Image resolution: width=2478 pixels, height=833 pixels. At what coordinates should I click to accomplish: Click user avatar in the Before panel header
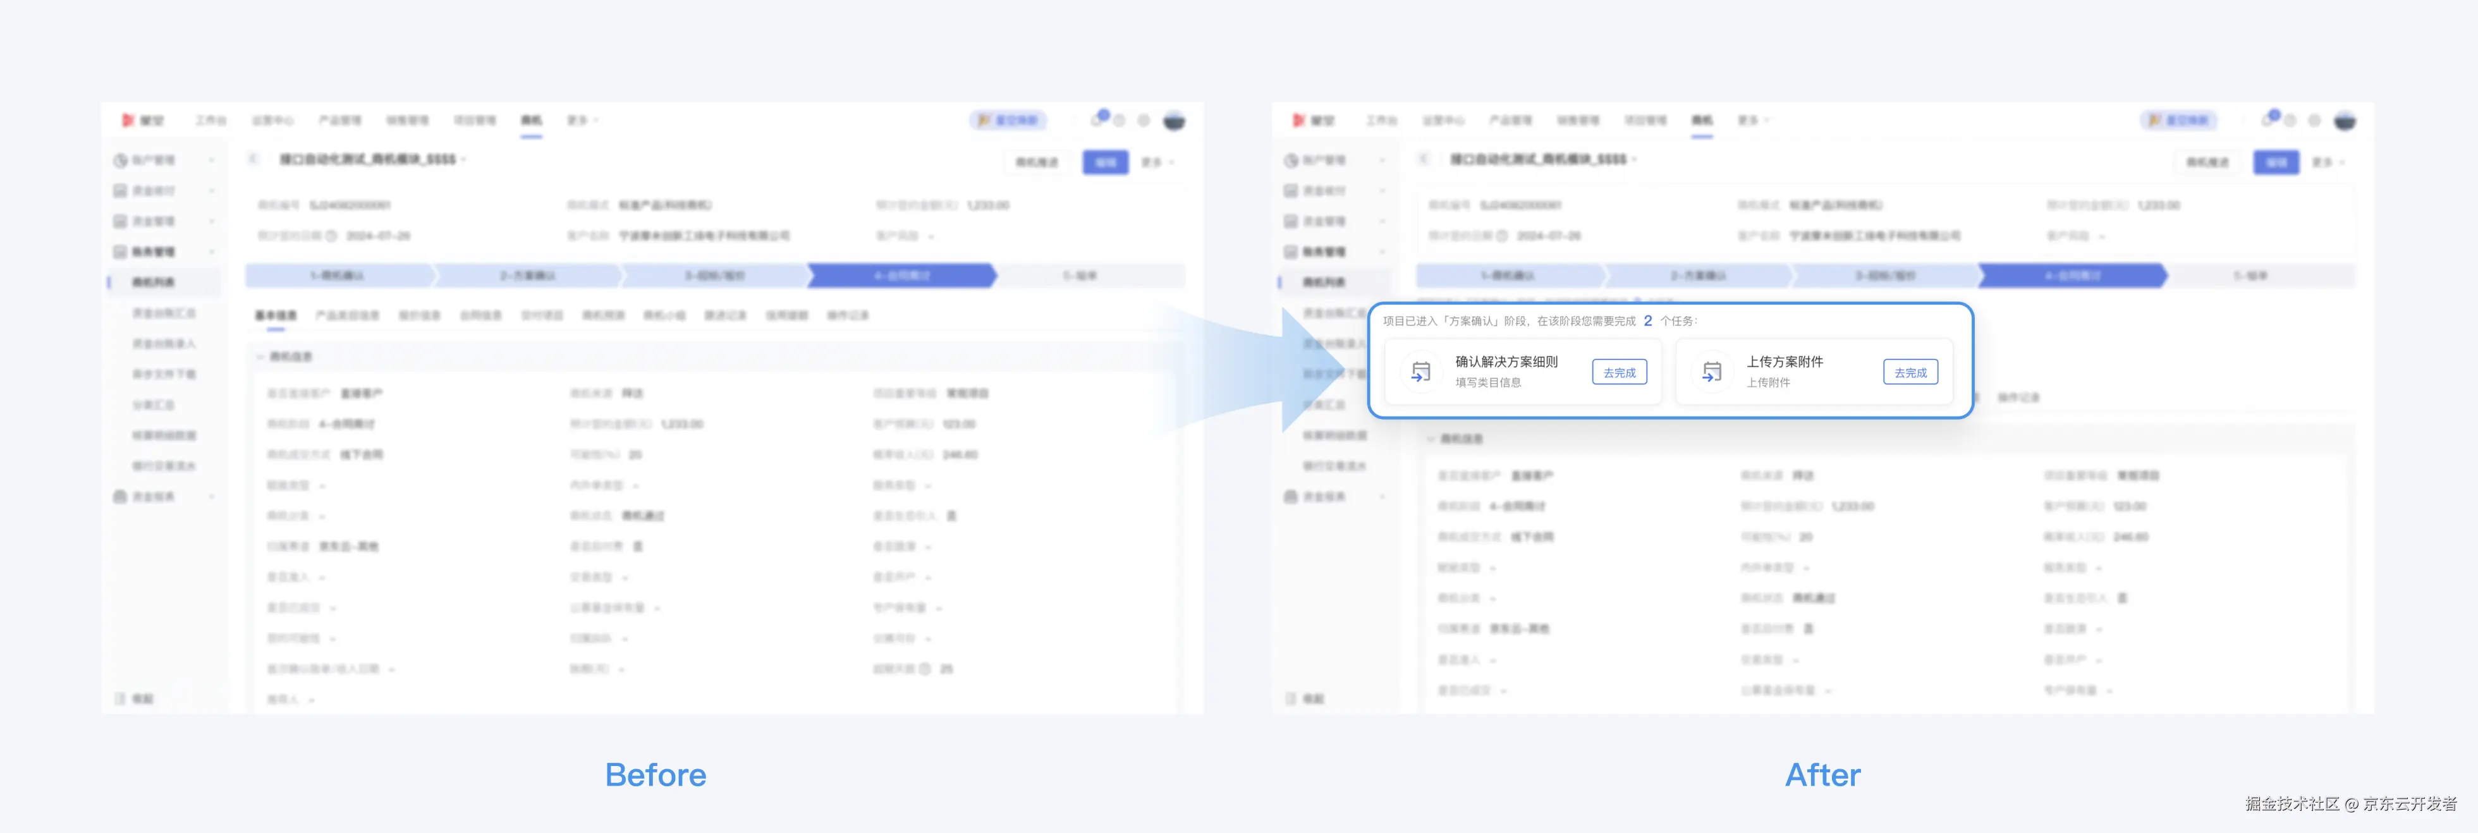[x=1174, y=120]
